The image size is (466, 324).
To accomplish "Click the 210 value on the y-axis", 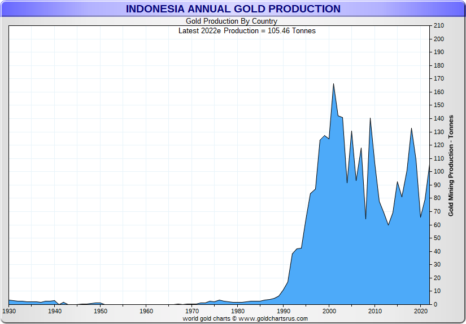I will point(438,26).
